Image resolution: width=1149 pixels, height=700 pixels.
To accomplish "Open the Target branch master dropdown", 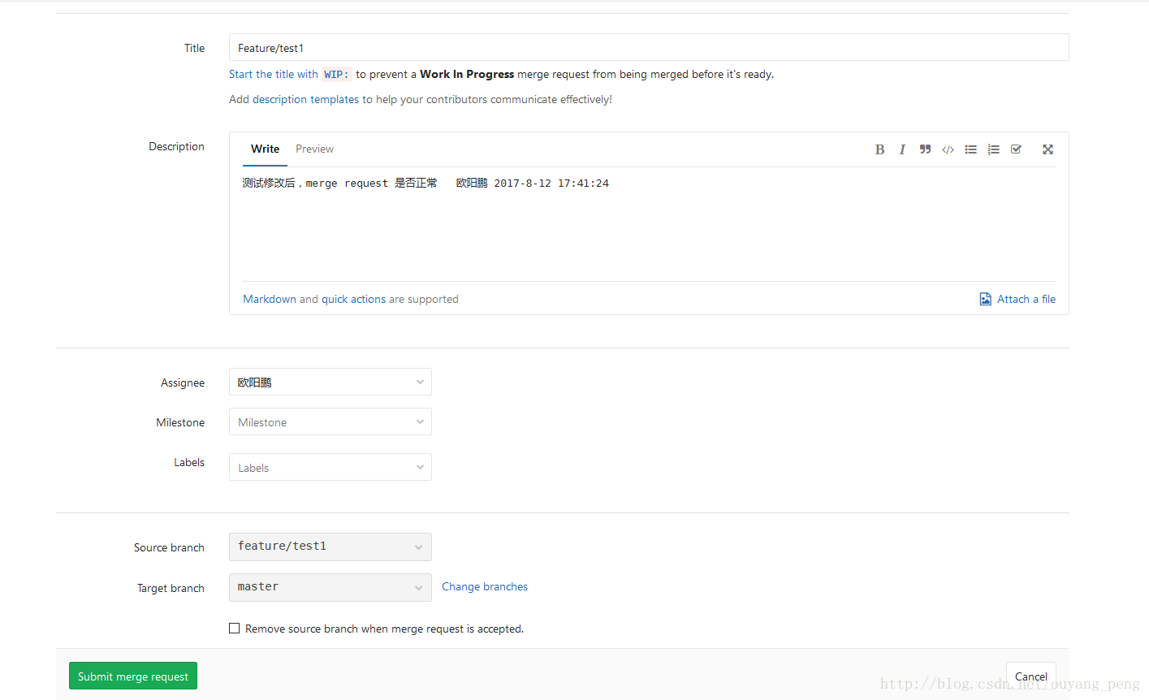I will (x=330, y=587).
